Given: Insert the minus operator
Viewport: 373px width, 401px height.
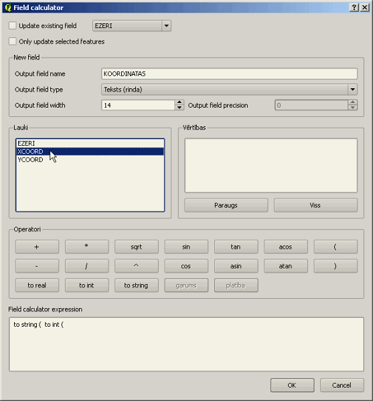Looking at the screenshot, I should click(37, 266).
